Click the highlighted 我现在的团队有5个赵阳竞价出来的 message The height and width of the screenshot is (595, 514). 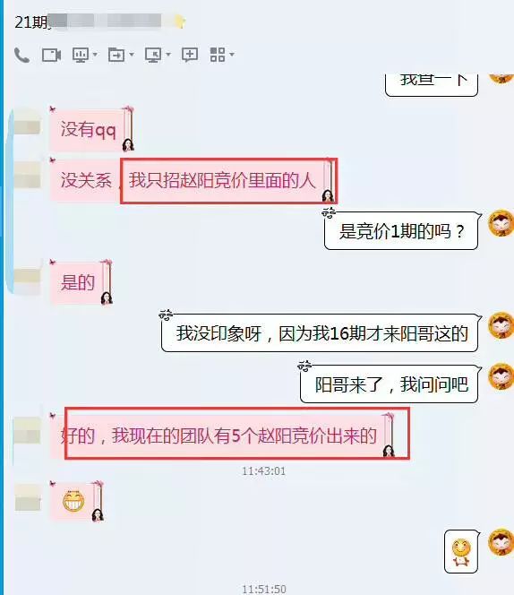pyautogui.click(x=237, y=434)
